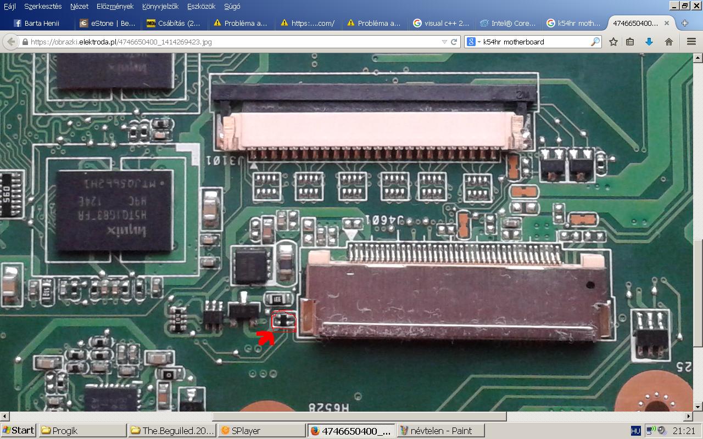The width and height of the screenshot is (703, 439).
Task: Close the 4746650400 image tab
Action: pos(667,23)
